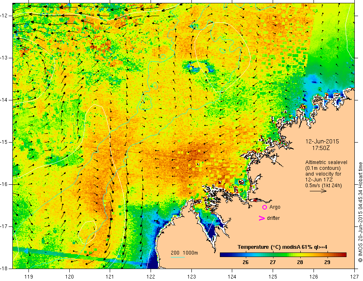Screen dimensions: 363x281
Task: Click latitude axis label '-18'
Action: click(4, 269)
